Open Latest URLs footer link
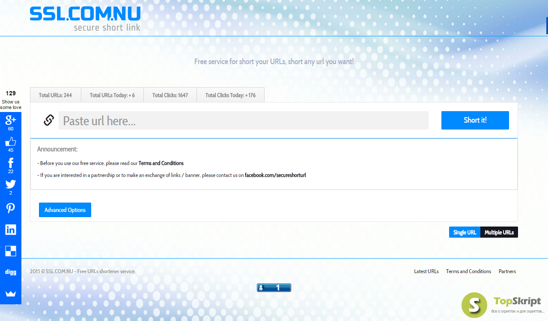Screen dimensions: 548x321 426,271
